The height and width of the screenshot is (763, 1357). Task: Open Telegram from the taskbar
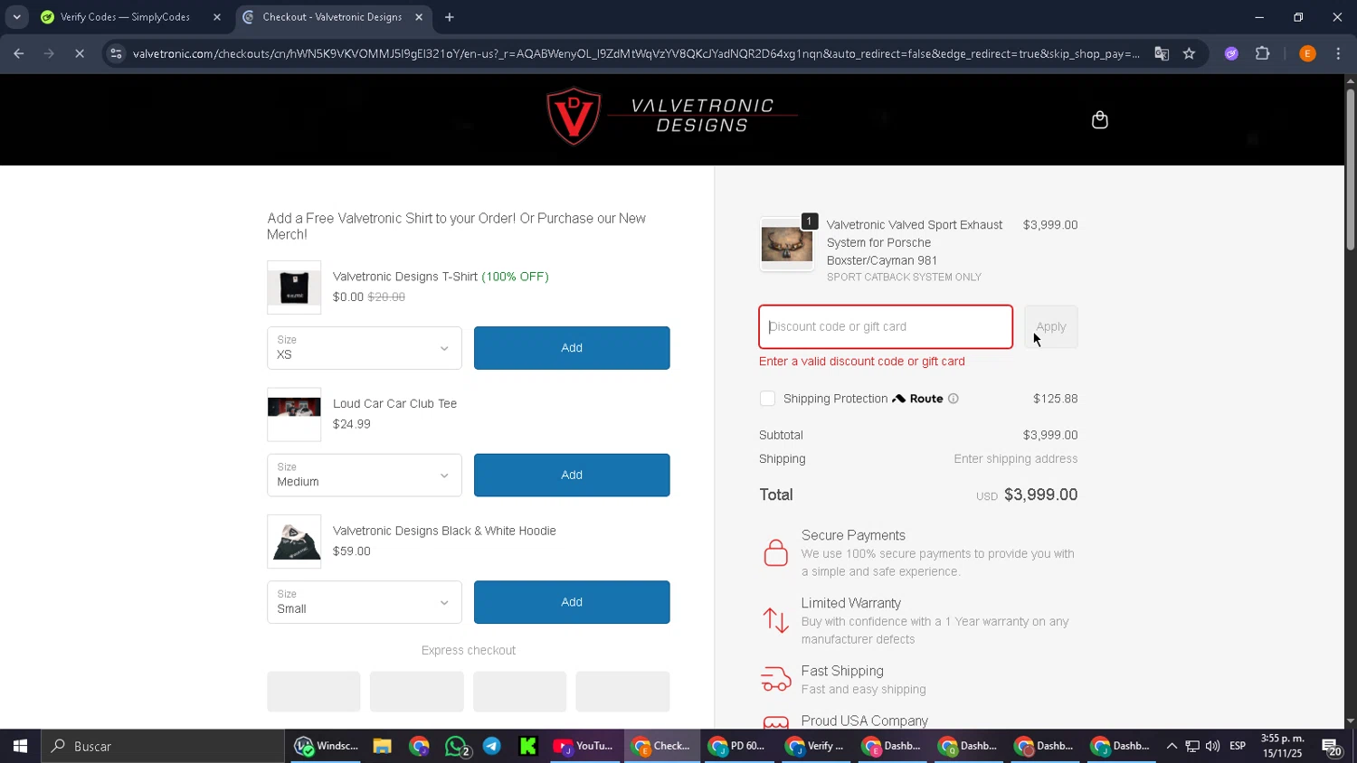coord(492,746)
